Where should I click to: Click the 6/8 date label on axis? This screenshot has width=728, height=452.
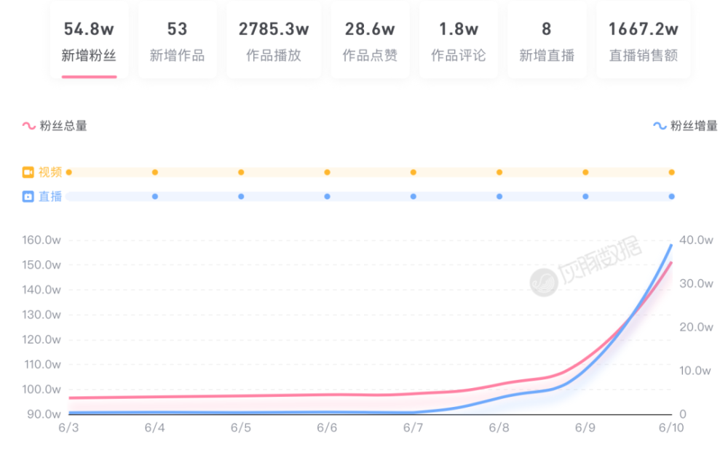[499, 428]
